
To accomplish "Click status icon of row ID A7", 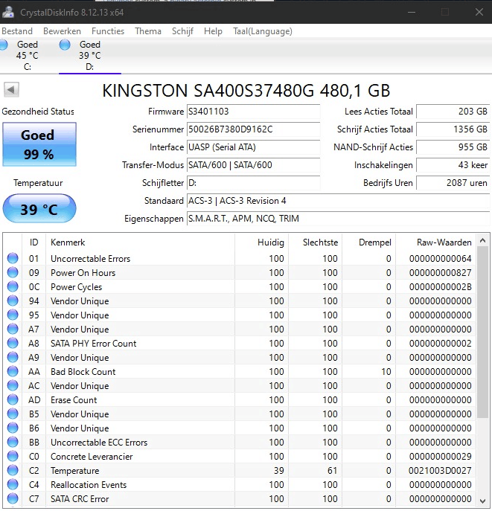I will 13,330.
